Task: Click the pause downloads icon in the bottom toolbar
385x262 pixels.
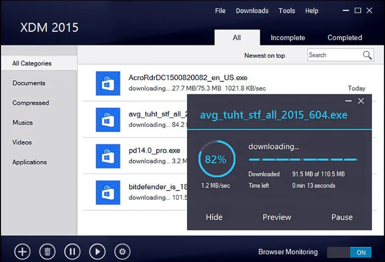Action: pyautogui.click(x=73, y=252)
